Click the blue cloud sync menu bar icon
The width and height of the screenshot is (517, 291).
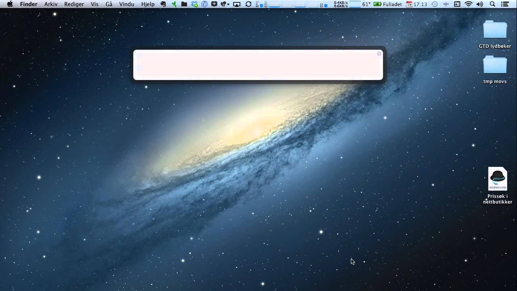click(x=195, y=4)
